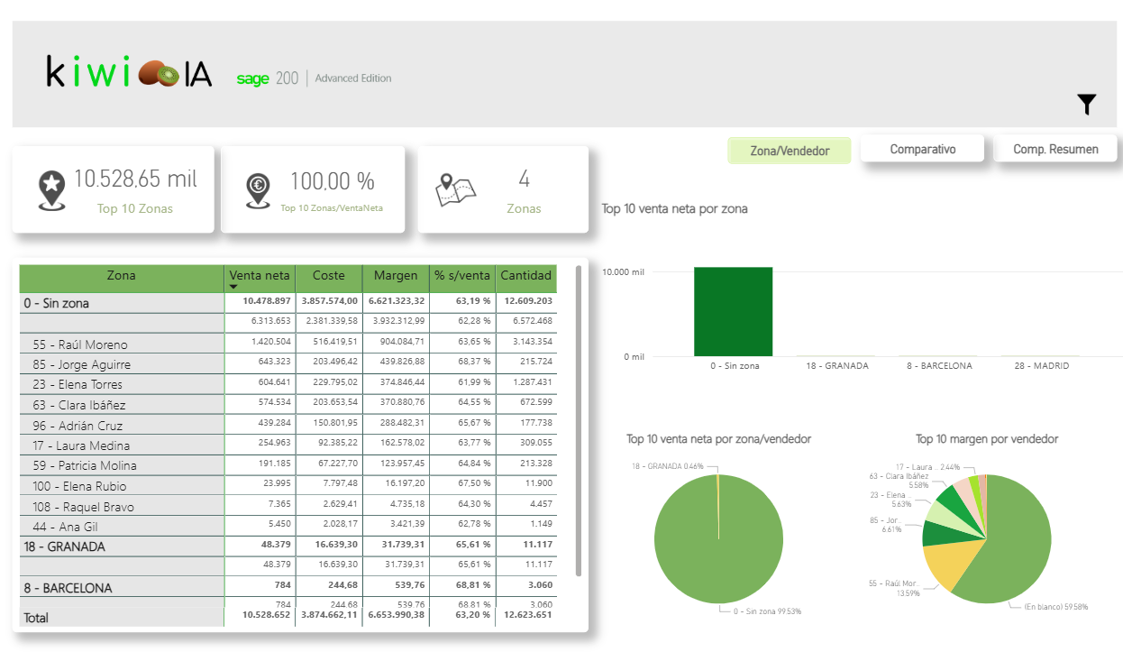Open the filter funnel icon
The width and height of the screenshot is (1123, 652).
(x=1086, y=105)
